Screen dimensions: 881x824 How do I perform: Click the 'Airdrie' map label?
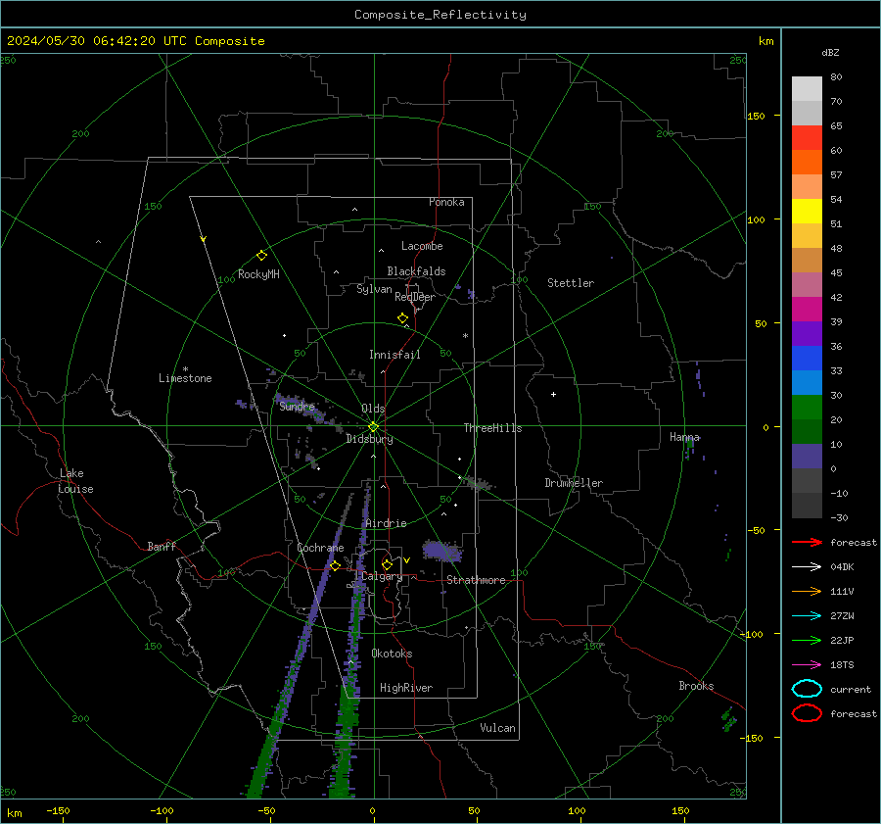(386, 523)
